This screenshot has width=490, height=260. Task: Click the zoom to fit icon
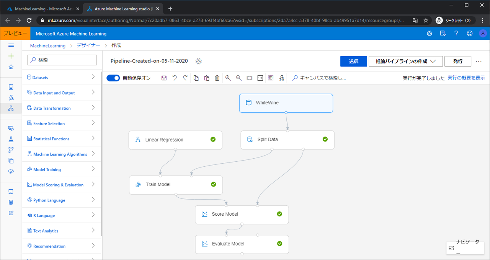click(250, 78)
